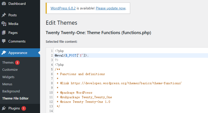
Task: Select Theme File Editor submenu item
Action: (x=15, y=98)
